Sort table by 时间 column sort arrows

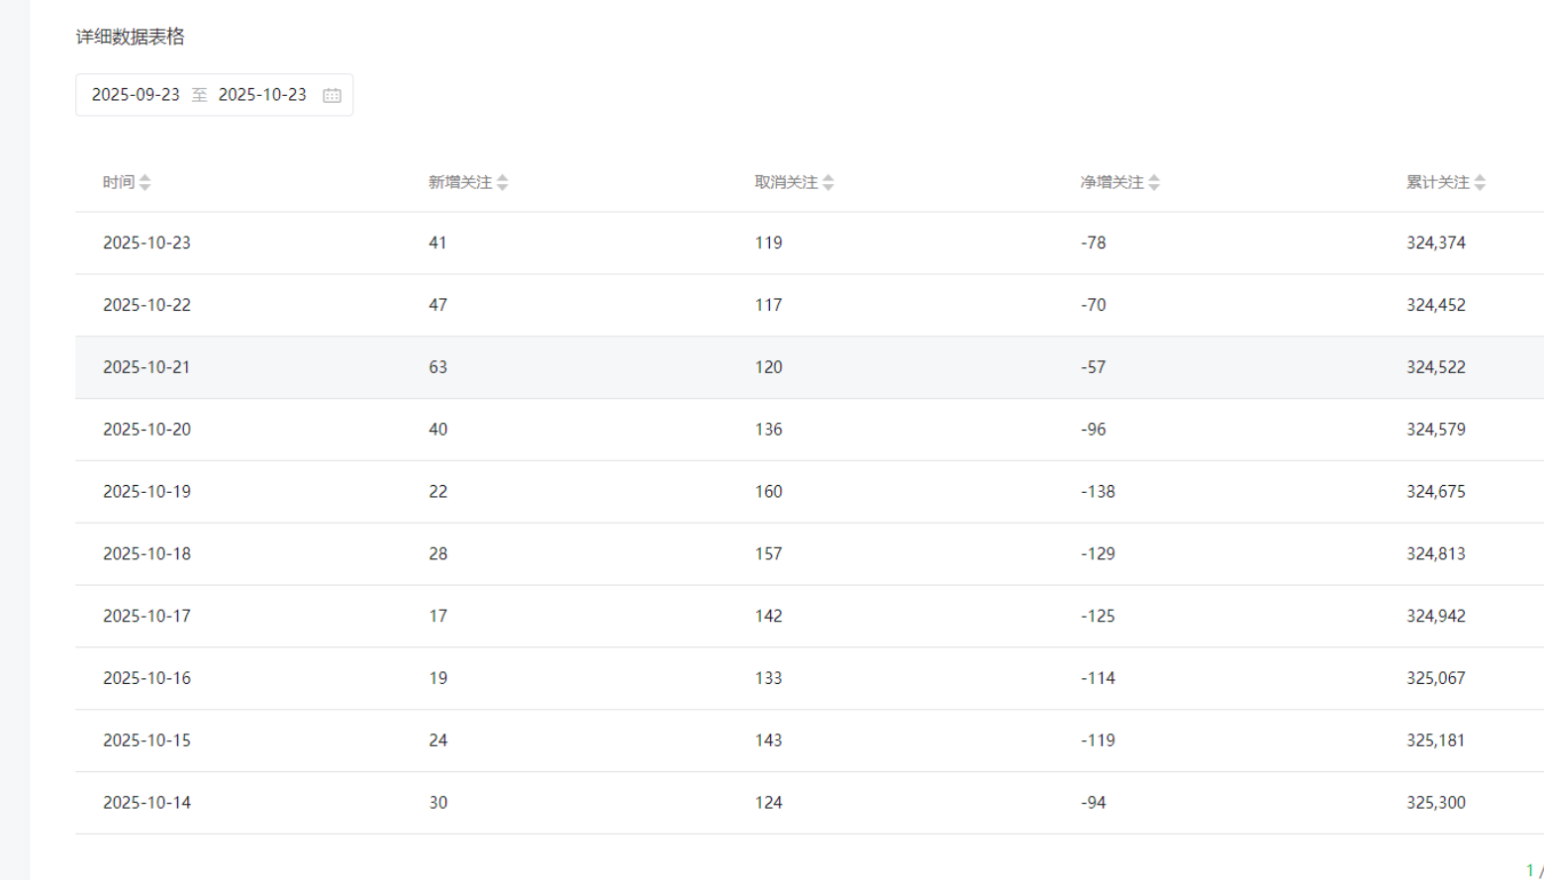click(x=145, y=182)
